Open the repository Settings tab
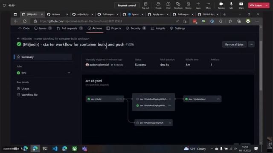 (177, 28)
